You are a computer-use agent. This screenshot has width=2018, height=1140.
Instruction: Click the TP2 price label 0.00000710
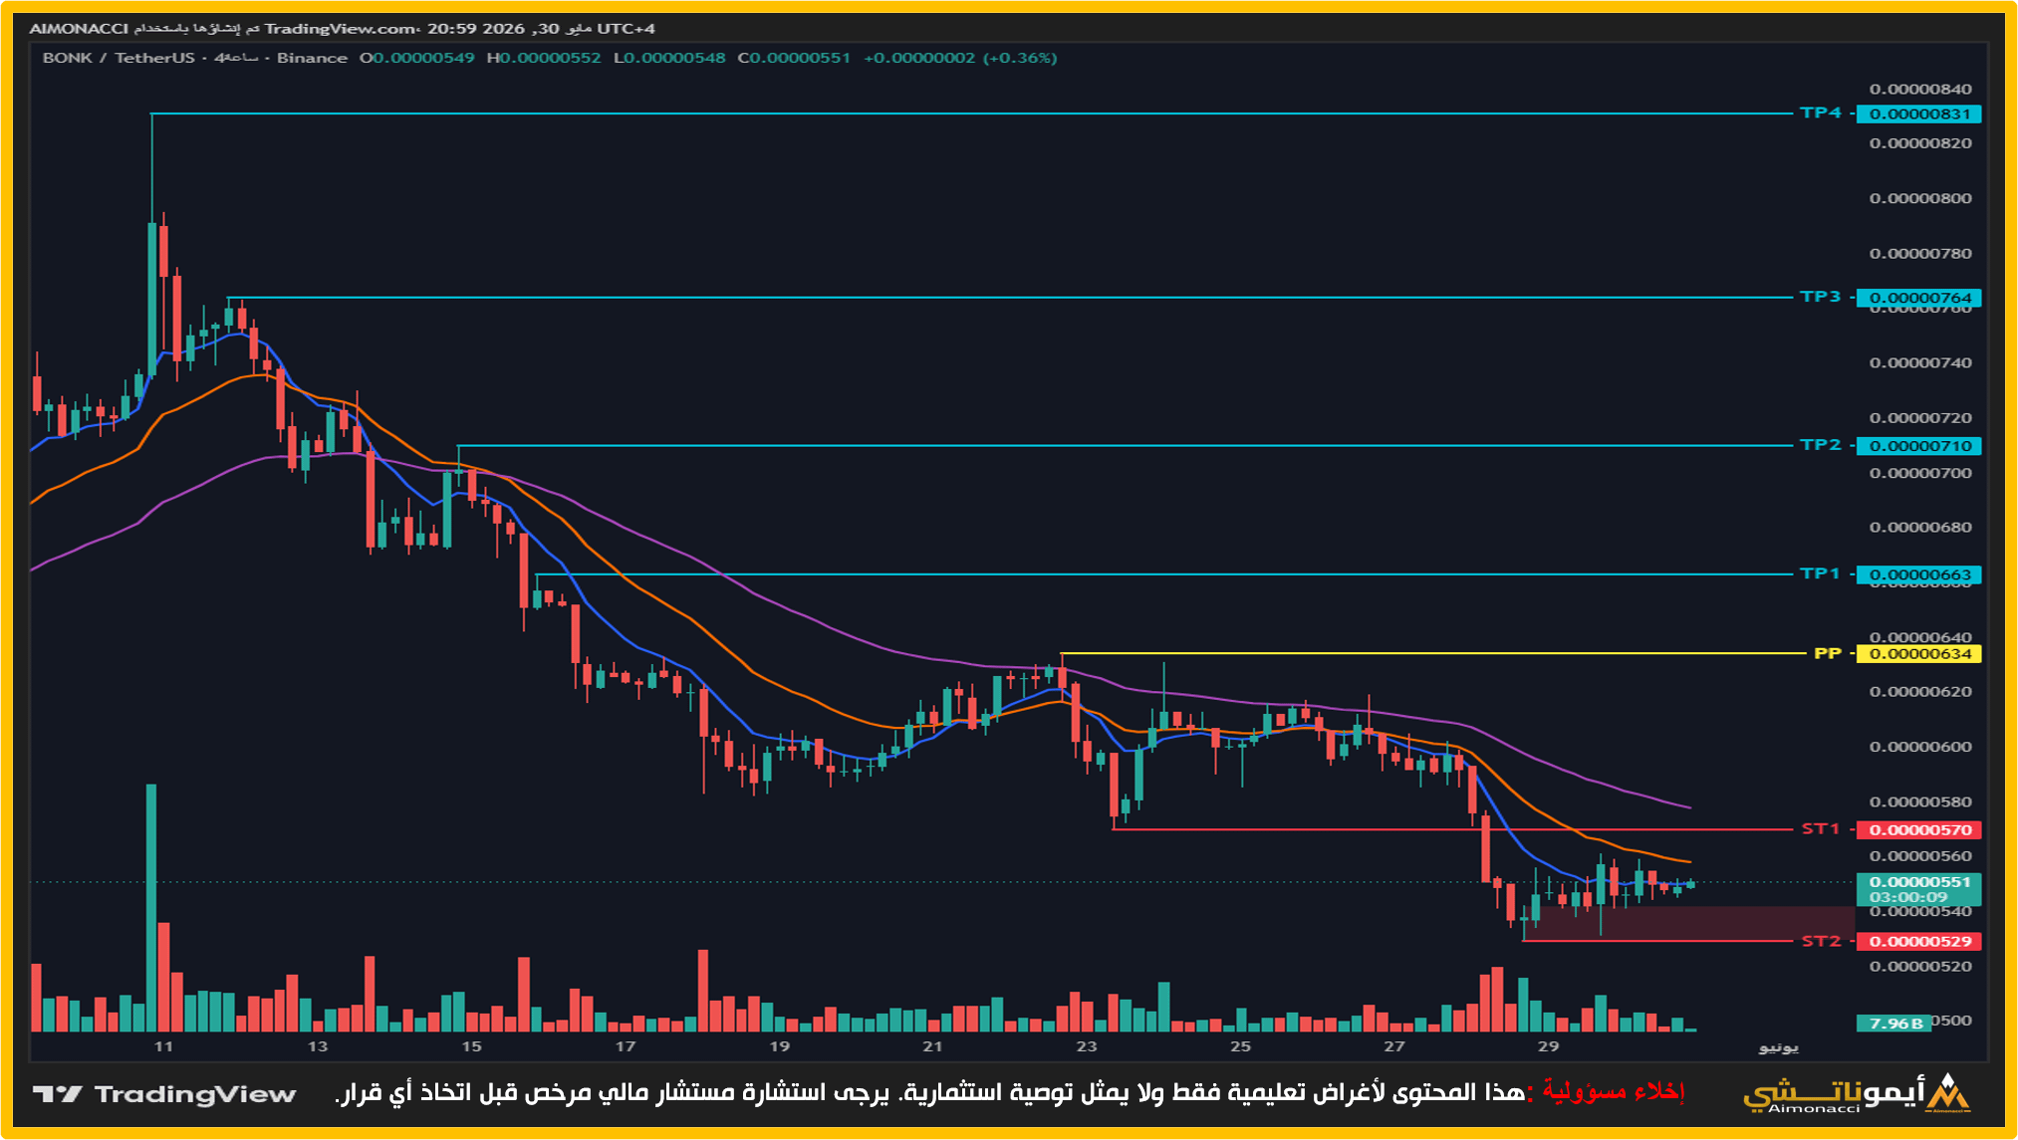[x=1918, y=446]
